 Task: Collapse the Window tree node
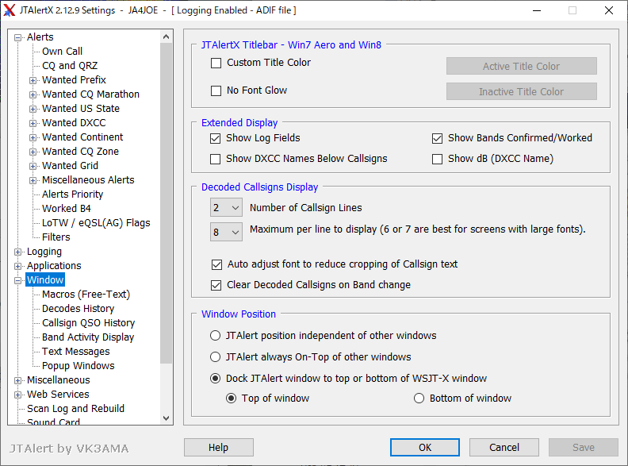17,280
